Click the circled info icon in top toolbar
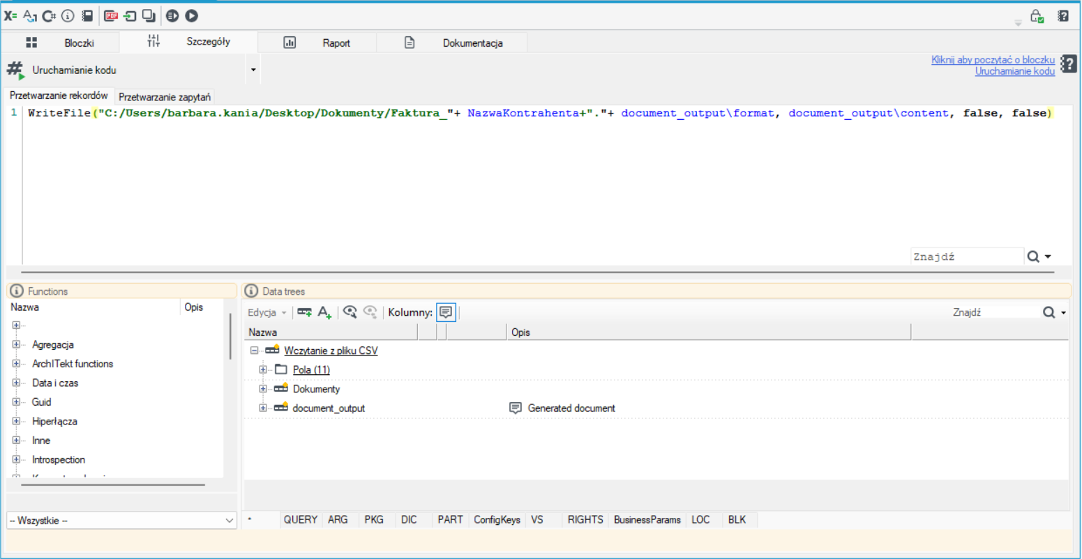This screenshot has height=559, width=1082. 68,15
